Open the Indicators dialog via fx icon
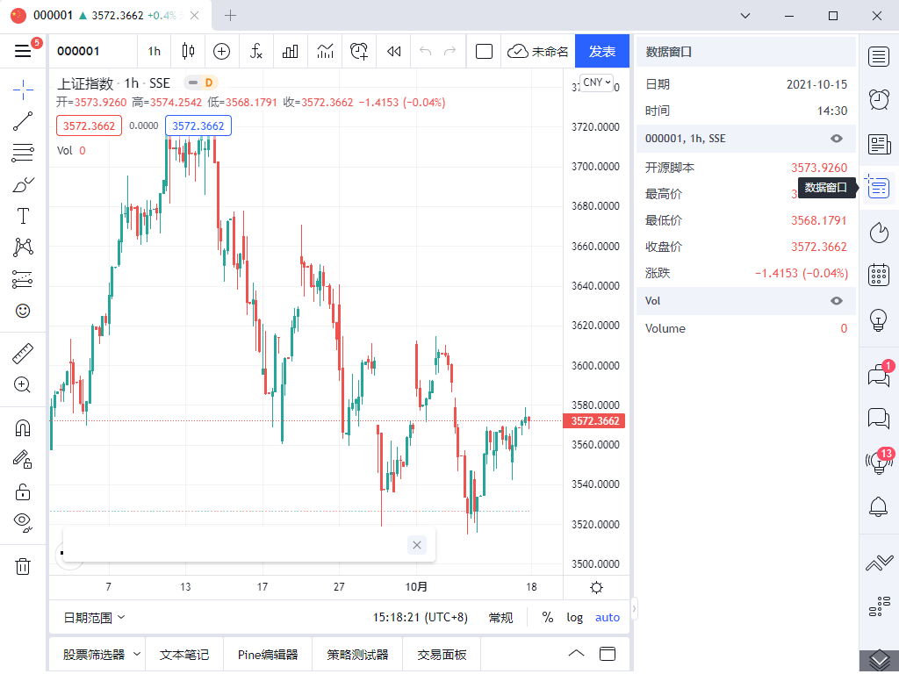 click(255, 51)
